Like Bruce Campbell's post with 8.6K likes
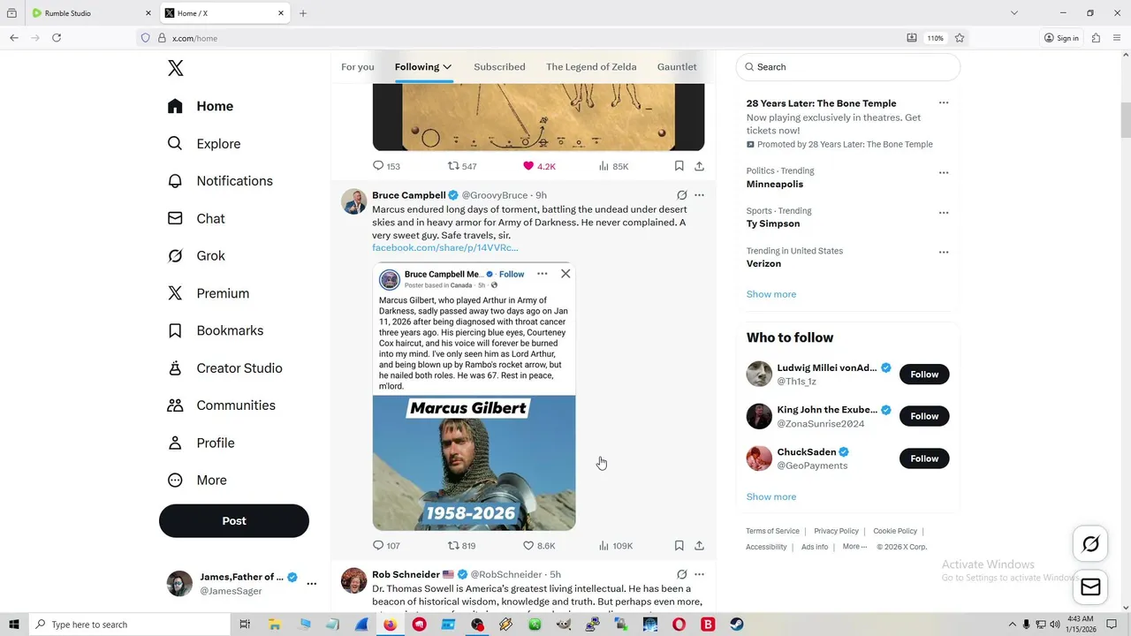 point(538,546)
